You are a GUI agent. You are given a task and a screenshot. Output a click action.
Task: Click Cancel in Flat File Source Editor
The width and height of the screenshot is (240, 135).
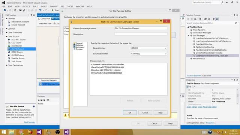tap(154, 123)
